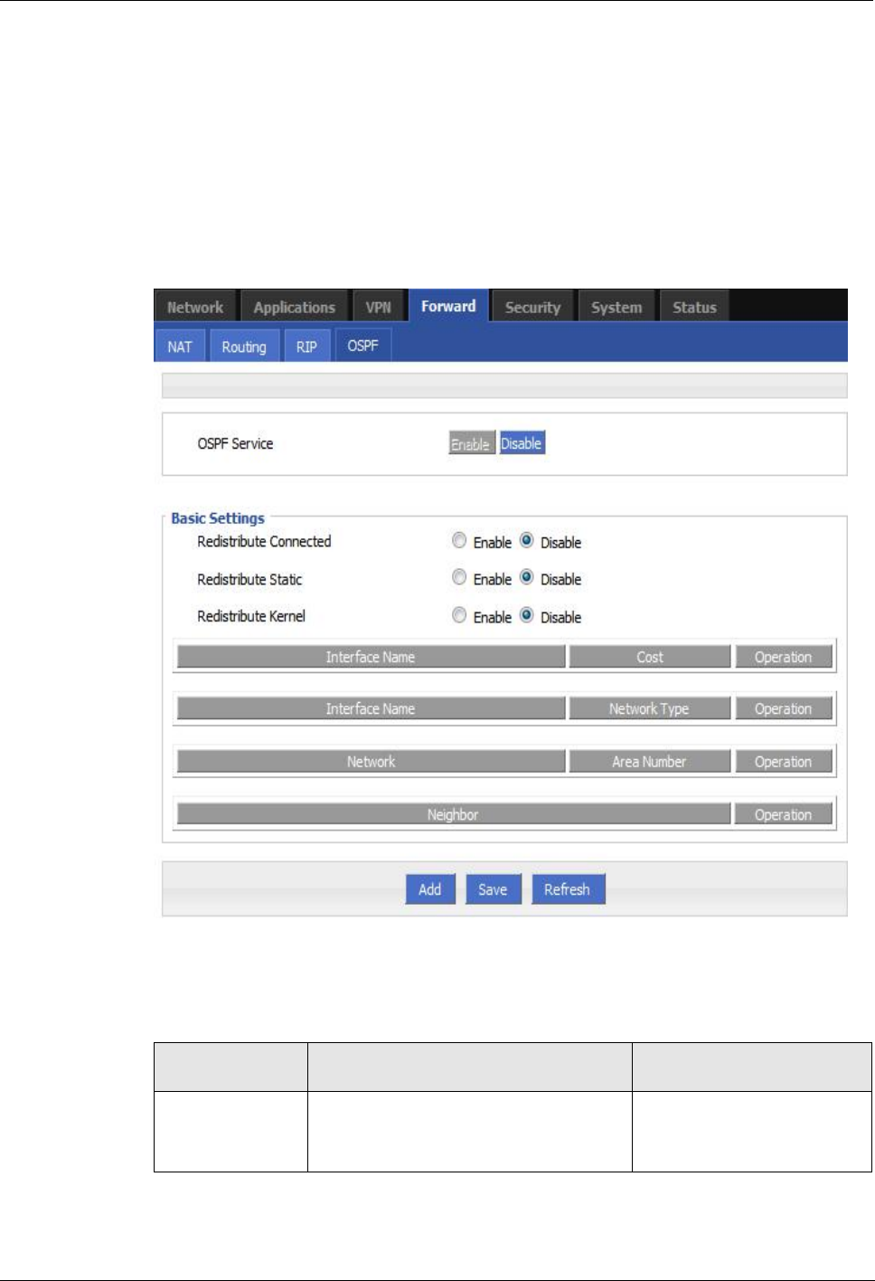Click Interface Name header beside Cost
875x1281 pixels.
tap(372, 657)
